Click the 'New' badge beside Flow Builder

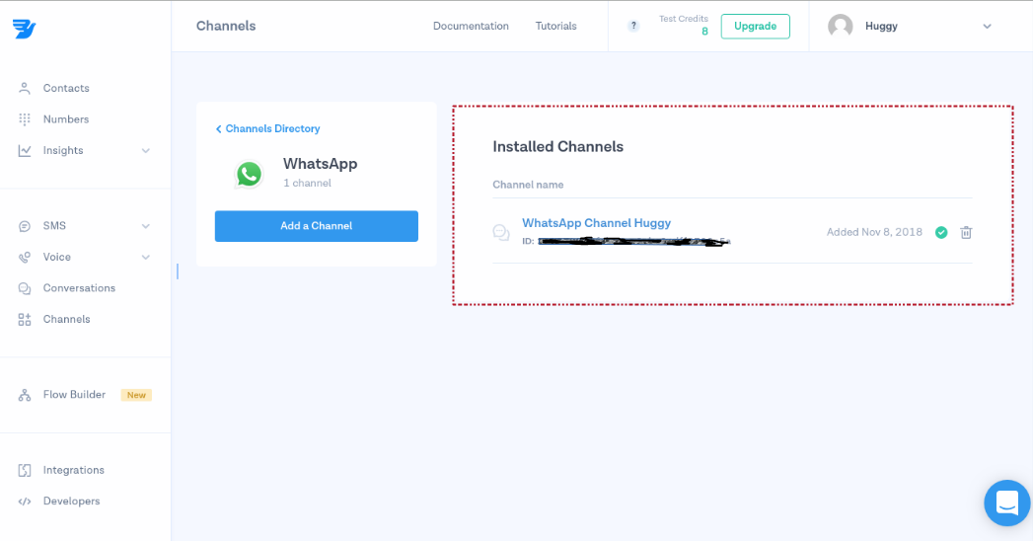click(x=136, y=395)
